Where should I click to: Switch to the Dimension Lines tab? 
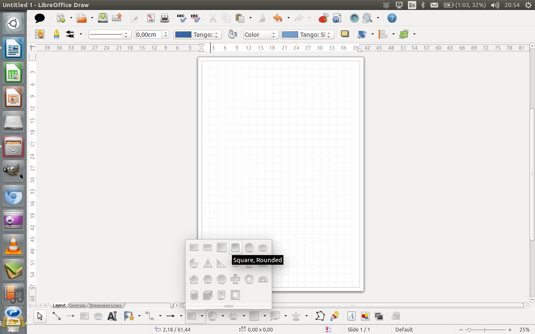click(105, 306)
